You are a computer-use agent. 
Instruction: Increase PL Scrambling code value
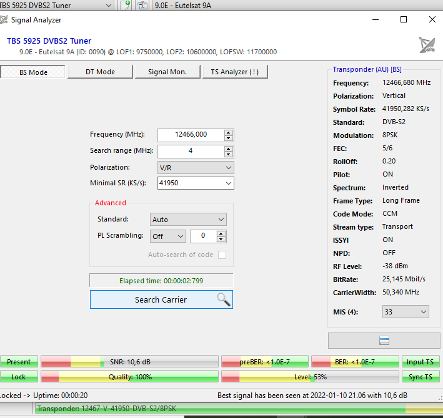tap(221, 233)
